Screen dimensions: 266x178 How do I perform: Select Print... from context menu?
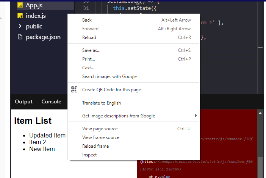(88, 59)
